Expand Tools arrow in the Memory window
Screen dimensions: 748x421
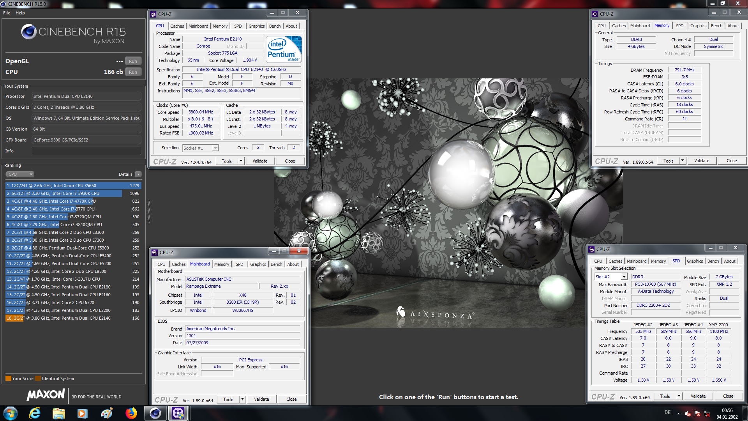[x=683, y=161]
